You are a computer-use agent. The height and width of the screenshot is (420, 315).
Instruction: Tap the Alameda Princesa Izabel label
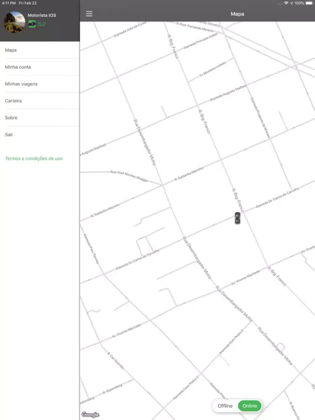point(201,40)
